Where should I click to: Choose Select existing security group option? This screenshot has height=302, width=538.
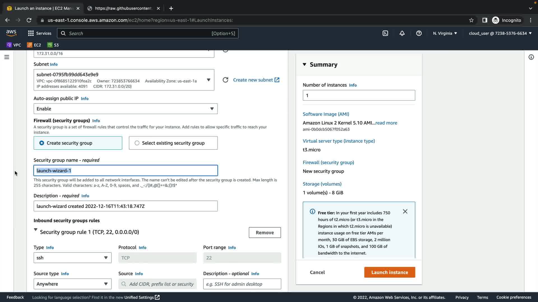pos(137,143)
